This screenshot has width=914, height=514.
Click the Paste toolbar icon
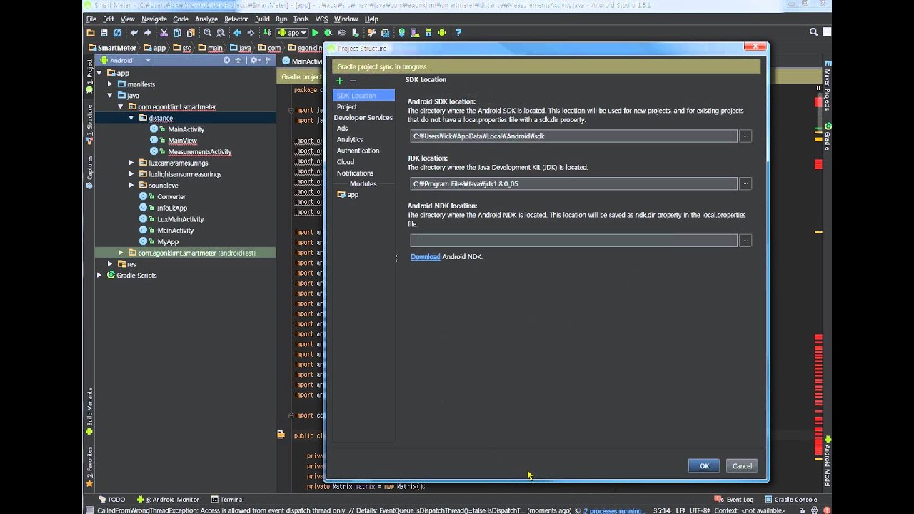click(191, 33)
